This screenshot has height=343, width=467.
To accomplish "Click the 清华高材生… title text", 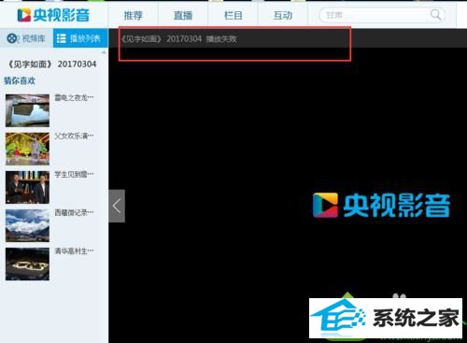I will (74, 250).
